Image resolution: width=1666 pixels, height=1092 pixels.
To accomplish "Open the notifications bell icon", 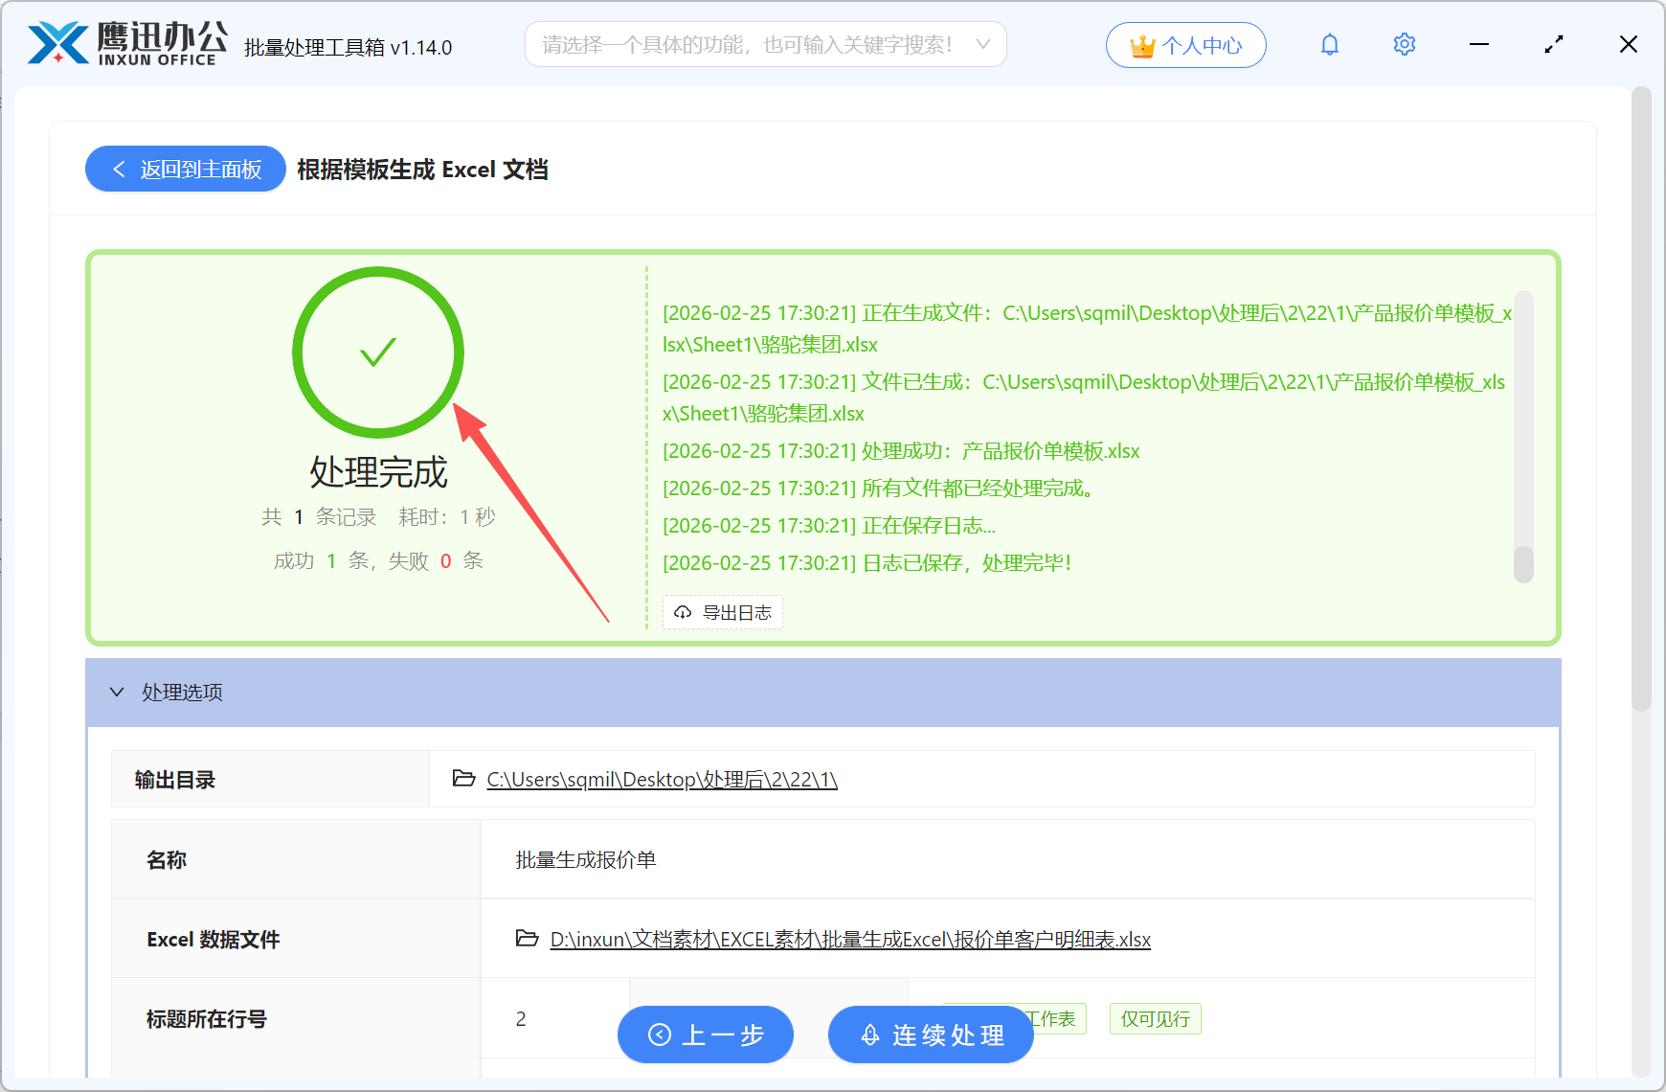I will 1329,43.
